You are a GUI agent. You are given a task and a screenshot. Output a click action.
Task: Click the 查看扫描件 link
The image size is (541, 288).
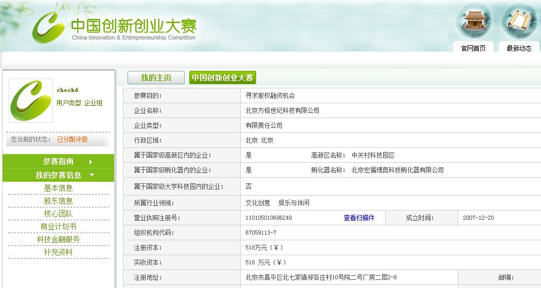click(359, 218)
